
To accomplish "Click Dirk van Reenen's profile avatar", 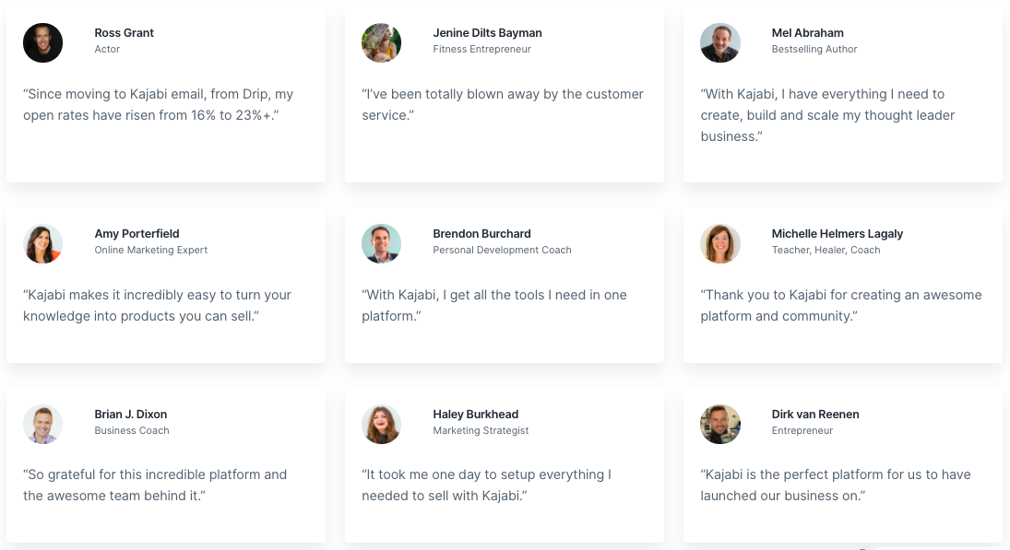I will pos(719,424).
